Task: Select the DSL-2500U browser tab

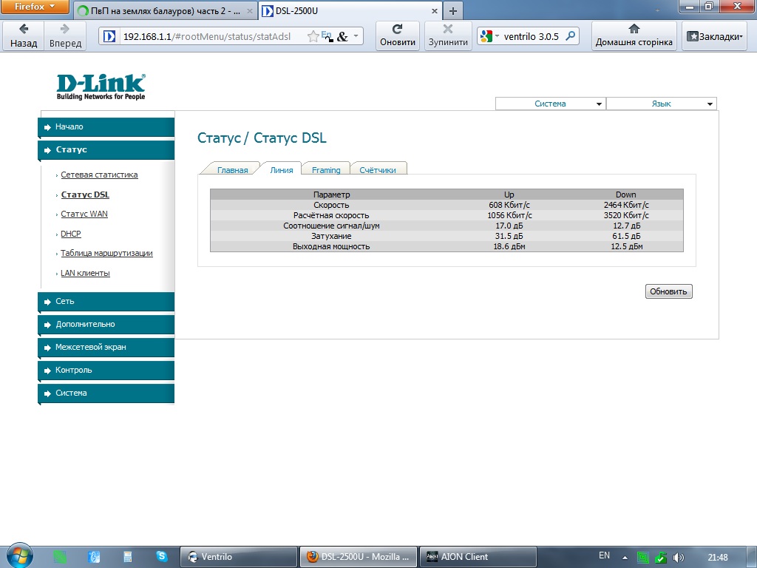Action: [350, 10]
